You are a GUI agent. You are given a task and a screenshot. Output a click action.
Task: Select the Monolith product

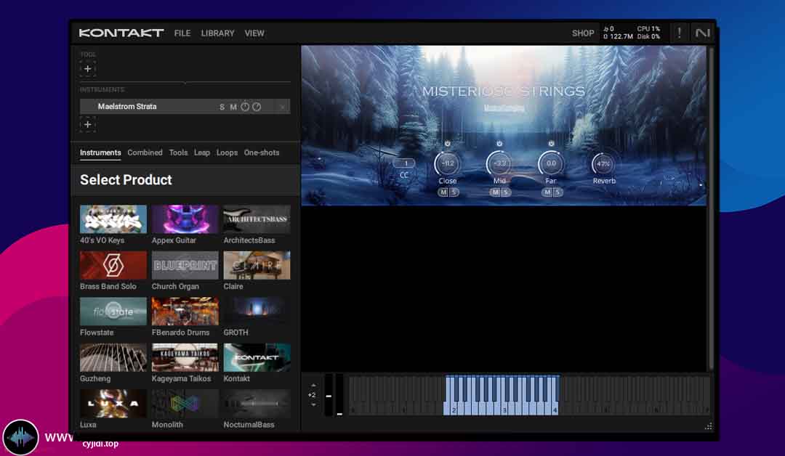(x=185, y=409)
